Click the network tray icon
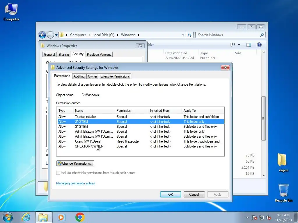This screenshot has height=223, width=298. coord(262,217)
